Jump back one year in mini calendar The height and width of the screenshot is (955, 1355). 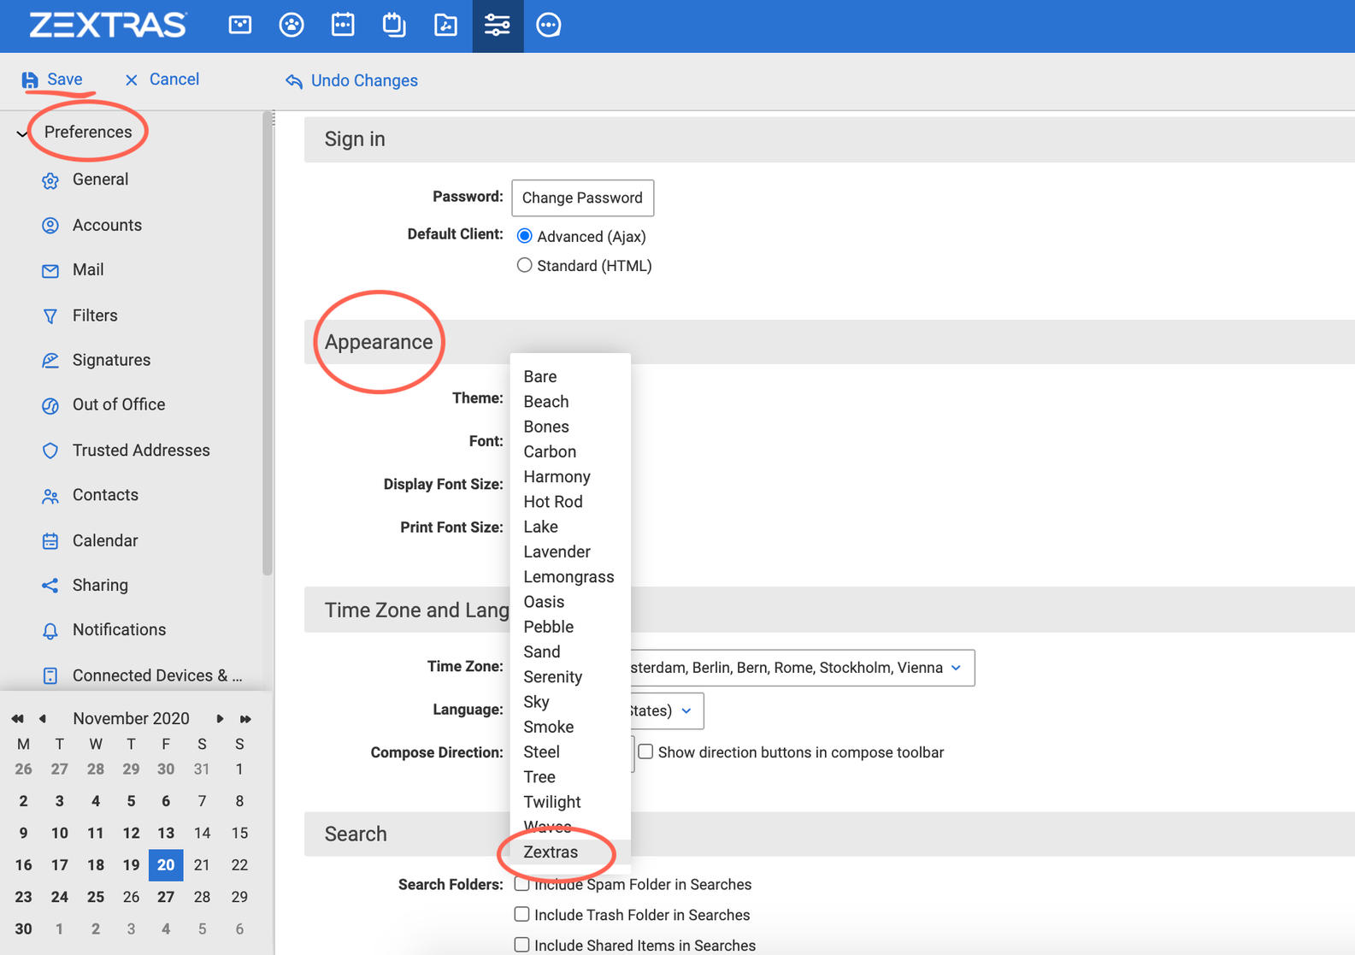pyautogui.click(x=17, y=719)
